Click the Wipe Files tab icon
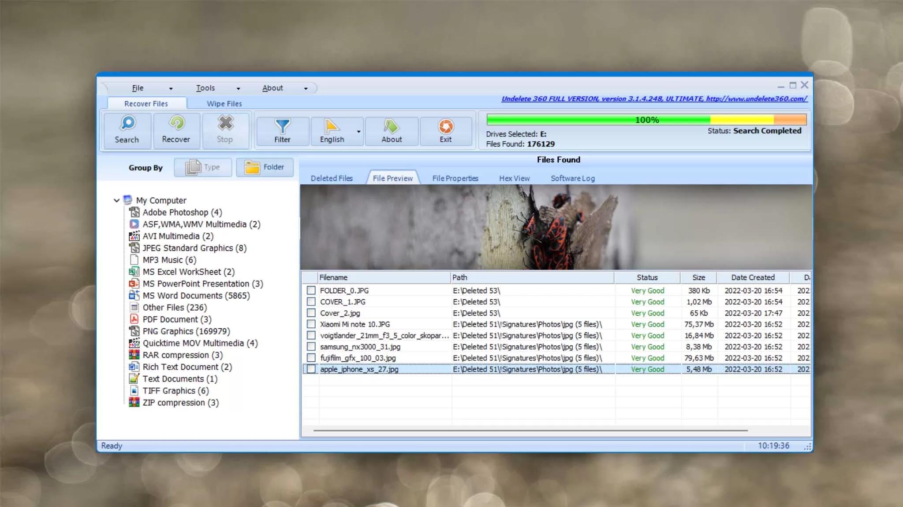Viewport: 903px width, 507px height. click(224, 103)
